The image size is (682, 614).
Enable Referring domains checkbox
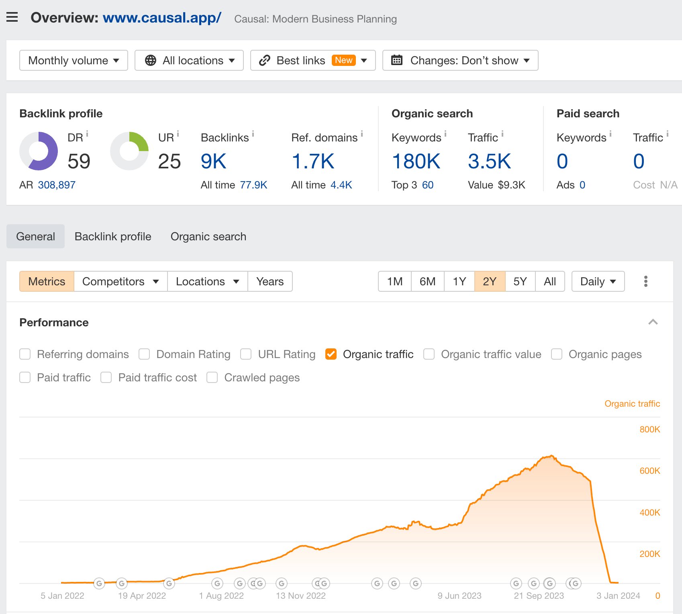point(25,354)
